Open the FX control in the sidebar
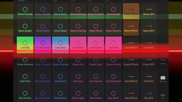 tap(163, 96)
